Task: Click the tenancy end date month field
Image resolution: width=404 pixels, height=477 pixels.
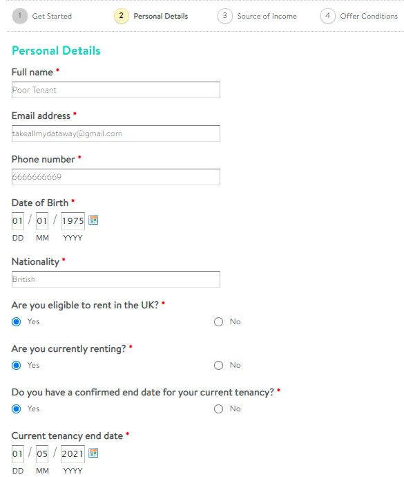Action: [42, 454]
